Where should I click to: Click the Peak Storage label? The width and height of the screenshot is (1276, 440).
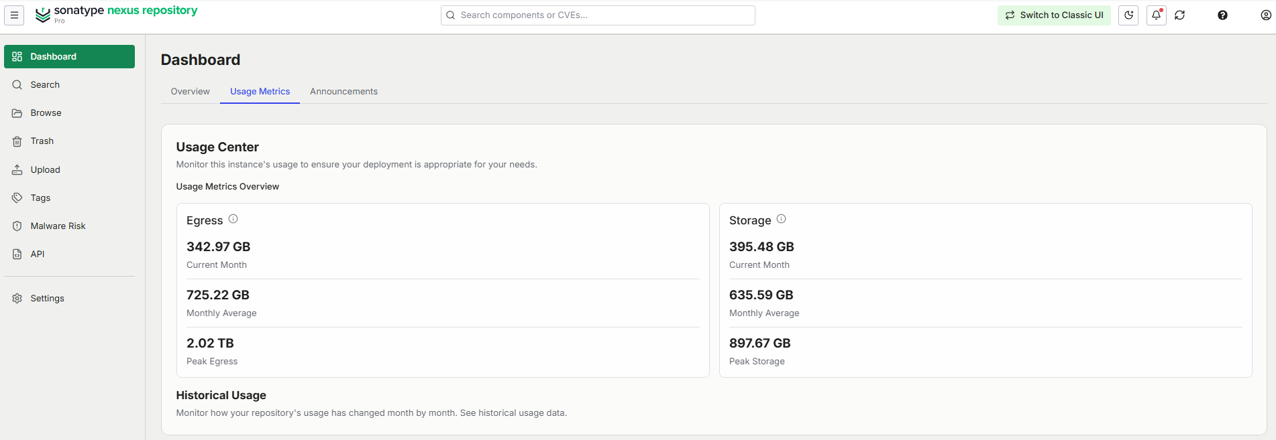757,362
